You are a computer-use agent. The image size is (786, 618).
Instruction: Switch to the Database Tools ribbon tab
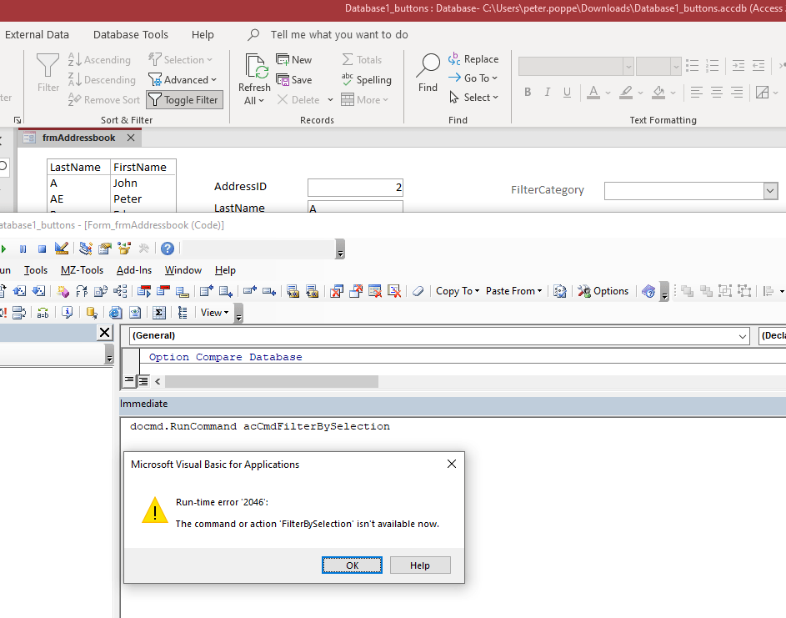pos(130,34)
